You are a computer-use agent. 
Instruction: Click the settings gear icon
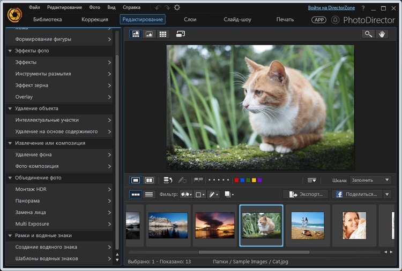(177, 7)
